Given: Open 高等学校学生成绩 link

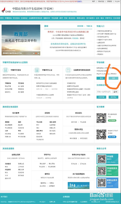Looking at the screenshot, I should [73, 86].
